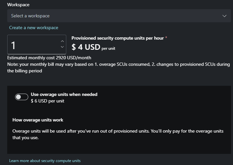Click "Provisioned security compute units per hour" label
The width and height of the screenshot is (233, 165).
coord(117,38)
